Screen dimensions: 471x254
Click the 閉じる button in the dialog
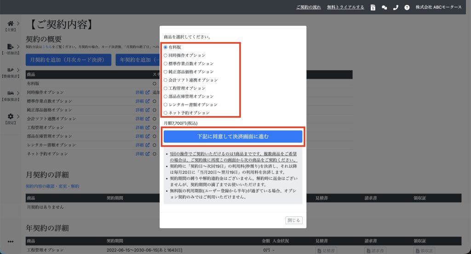coord(294,221)
